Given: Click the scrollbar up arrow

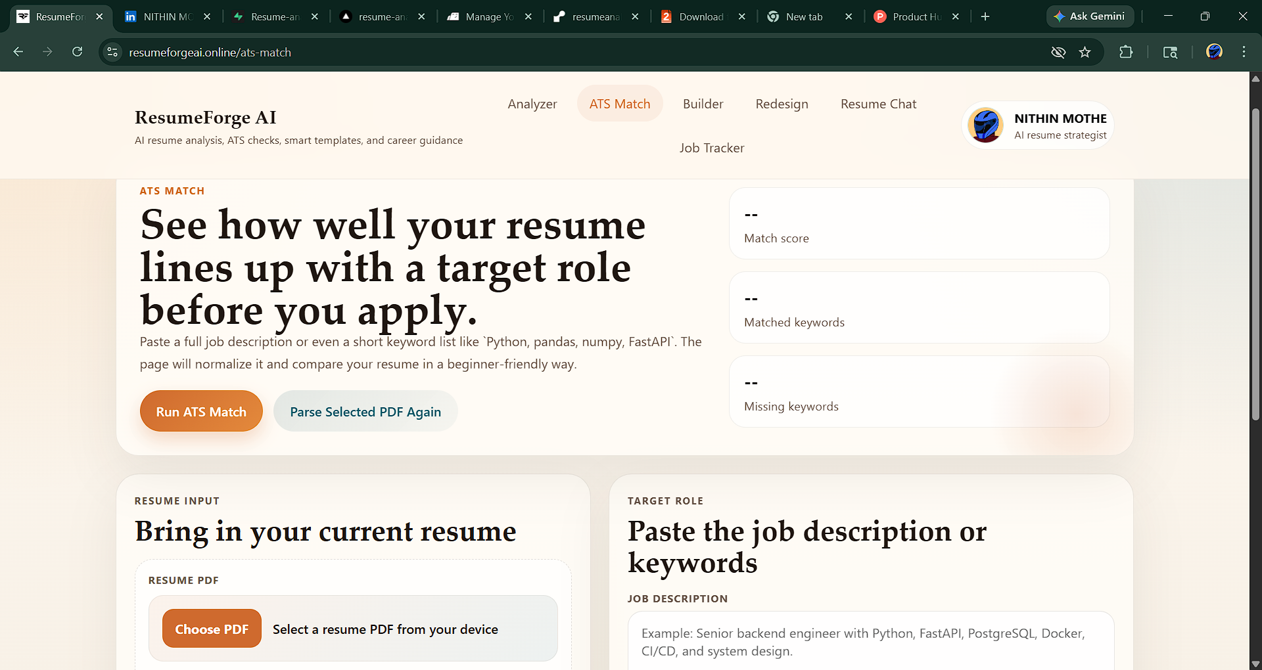Looking at the screenshot, I should pyautogui.click(x=1255, y=78).
